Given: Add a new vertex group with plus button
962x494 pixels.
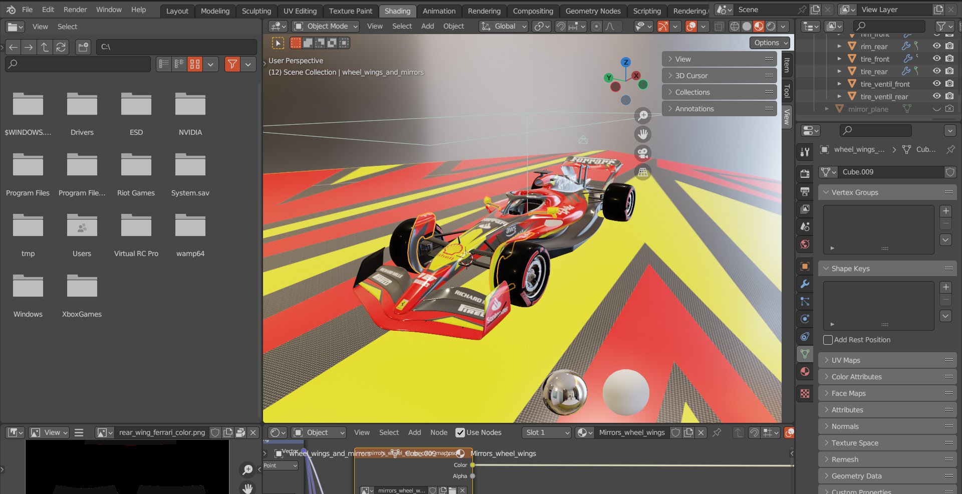Looking at the screenshot, I should click(x=945, y=211).
